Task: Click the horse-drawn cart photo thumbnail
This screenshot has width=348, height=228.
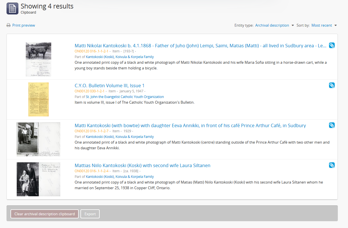Action: (39, 59)
